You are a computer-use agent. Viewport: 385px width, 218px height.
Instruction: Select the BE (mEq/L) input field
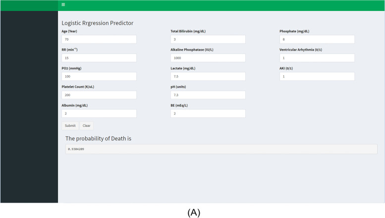[x=208, y=113]
